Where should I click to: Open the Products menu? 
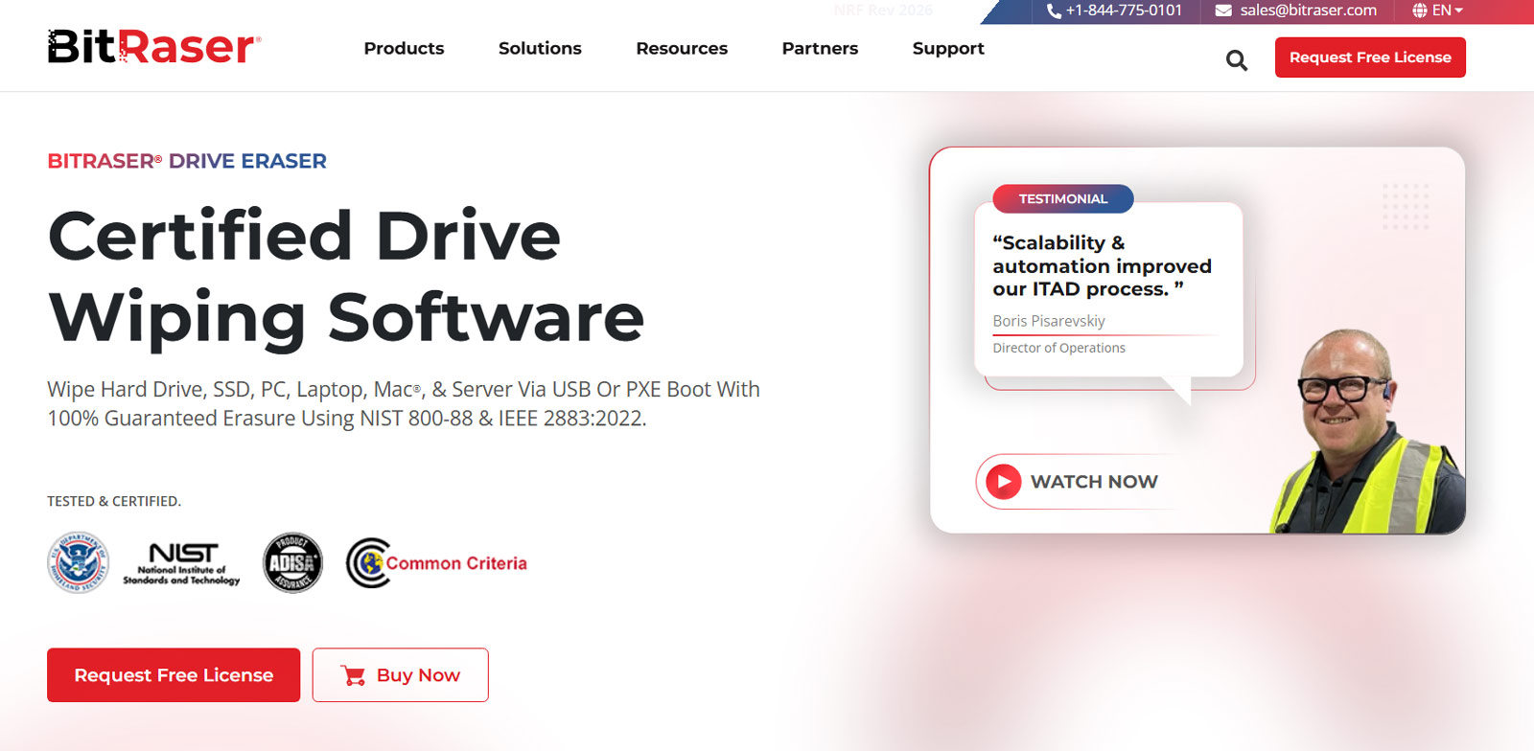pos(404,48)
